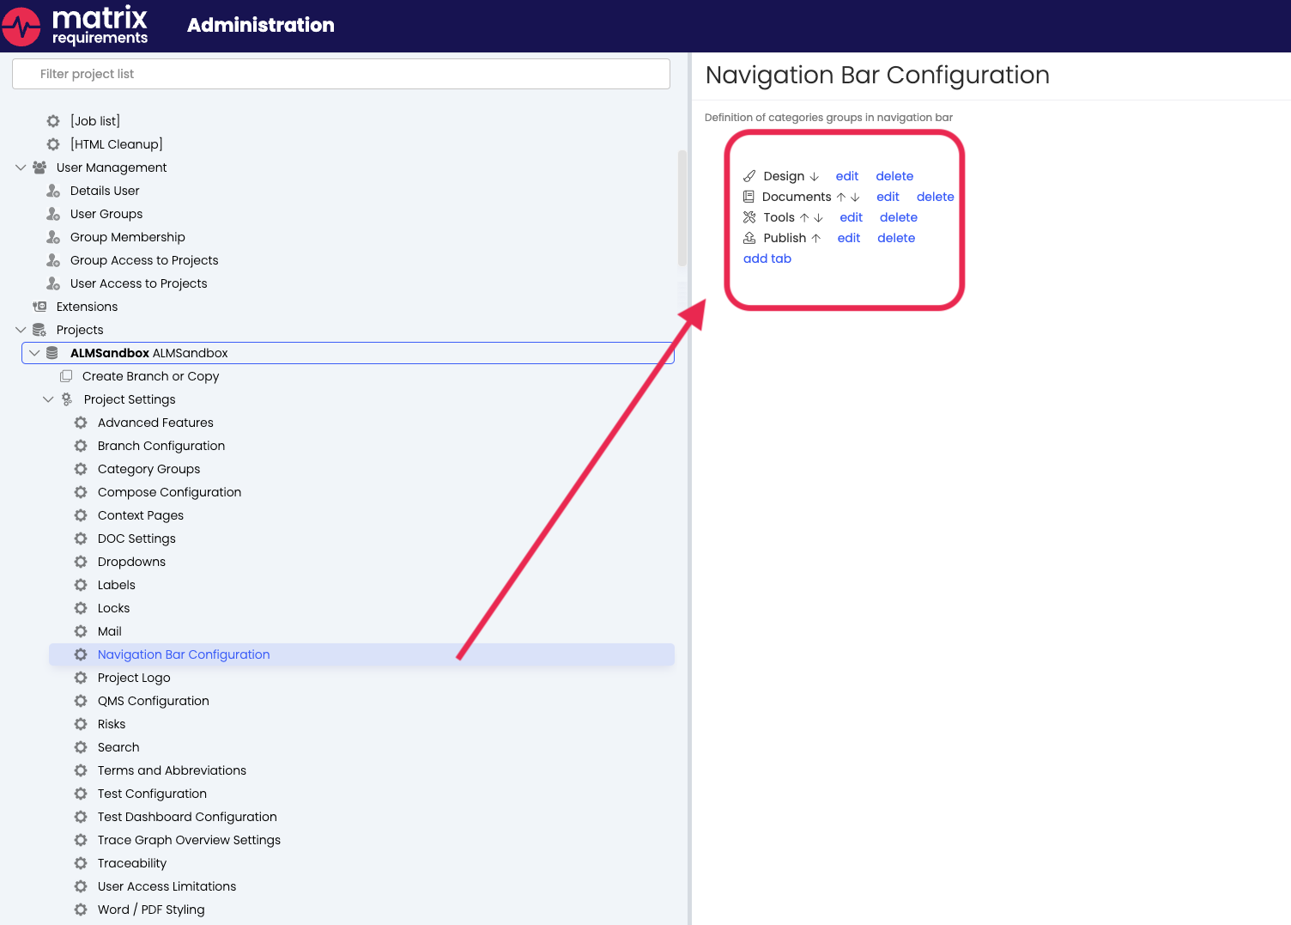Open QMS Configuration
The height and width of the screenshot is (925, 1291).
point(154,701)
